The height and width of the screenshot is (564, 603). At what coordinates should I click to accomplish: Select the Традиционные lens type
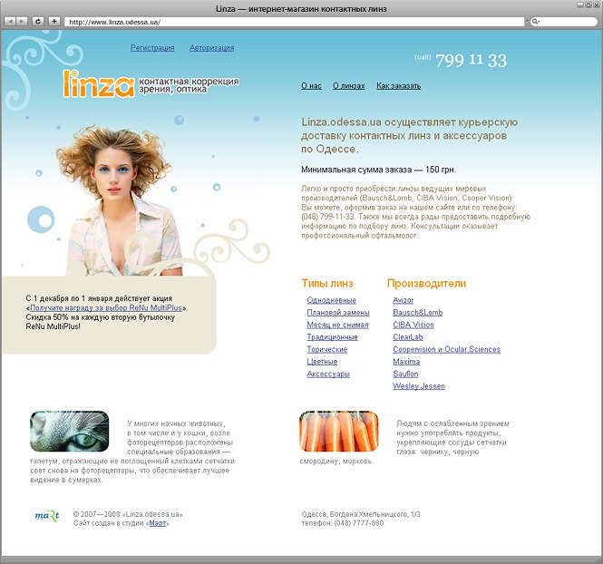click(332, 337)
